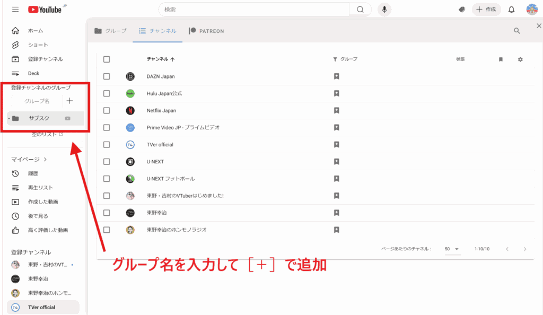Image resolution: width=543 pixels, height=315 pixels.
Task: Click TVer official group bookmark icon
Action: 336,144
